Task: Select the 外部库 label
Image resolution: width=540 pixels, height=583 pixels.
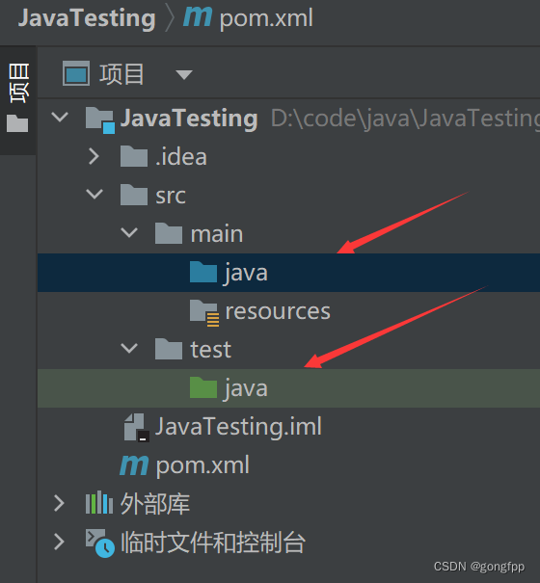Action: click(155, 504)
